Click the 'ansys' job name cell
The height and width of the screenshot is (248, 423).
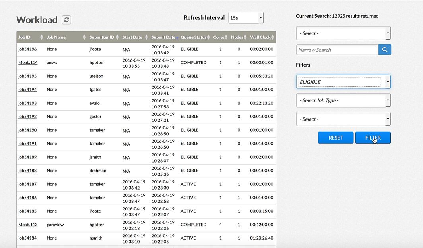pos(52,62)
